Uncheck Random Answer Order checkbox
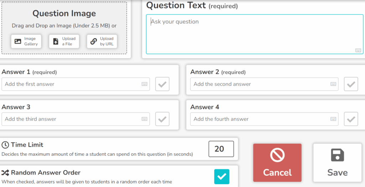 tap(222, 177)
